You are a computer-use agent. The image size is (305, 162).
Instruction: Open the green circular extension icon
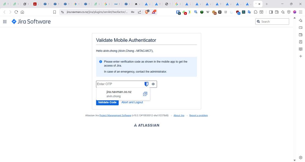point(202,12)
